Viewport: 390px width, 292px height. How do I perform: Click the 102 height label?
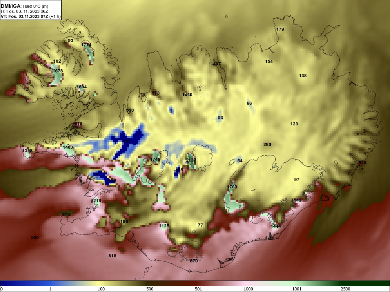point(57,61)
